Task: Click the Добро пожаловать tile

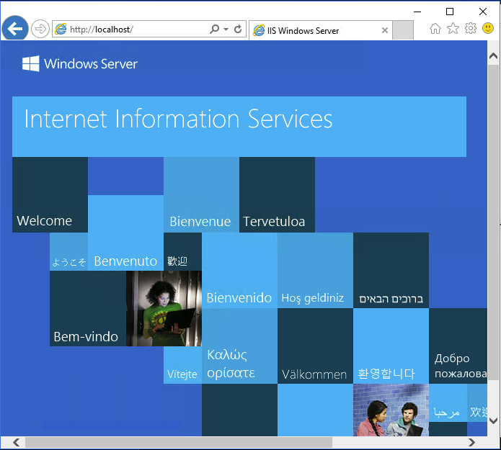Action: click(458, 346)
